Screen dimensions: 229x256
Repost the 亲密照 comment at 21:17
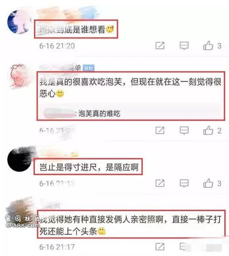[x=160, y=247]
